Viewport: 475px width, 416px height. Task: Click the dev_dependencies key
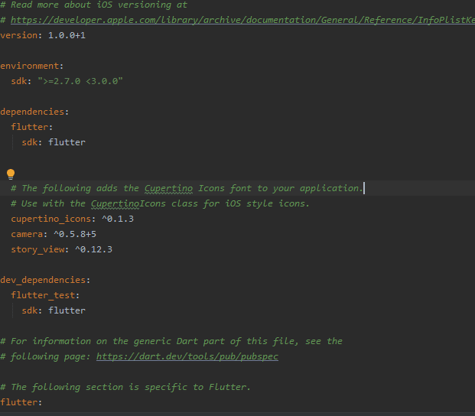point(43,280)
